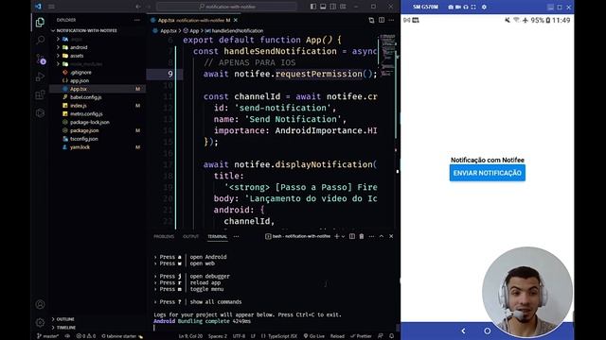Switch to the PROBLEMS panel tab

[x=164, y=236]
